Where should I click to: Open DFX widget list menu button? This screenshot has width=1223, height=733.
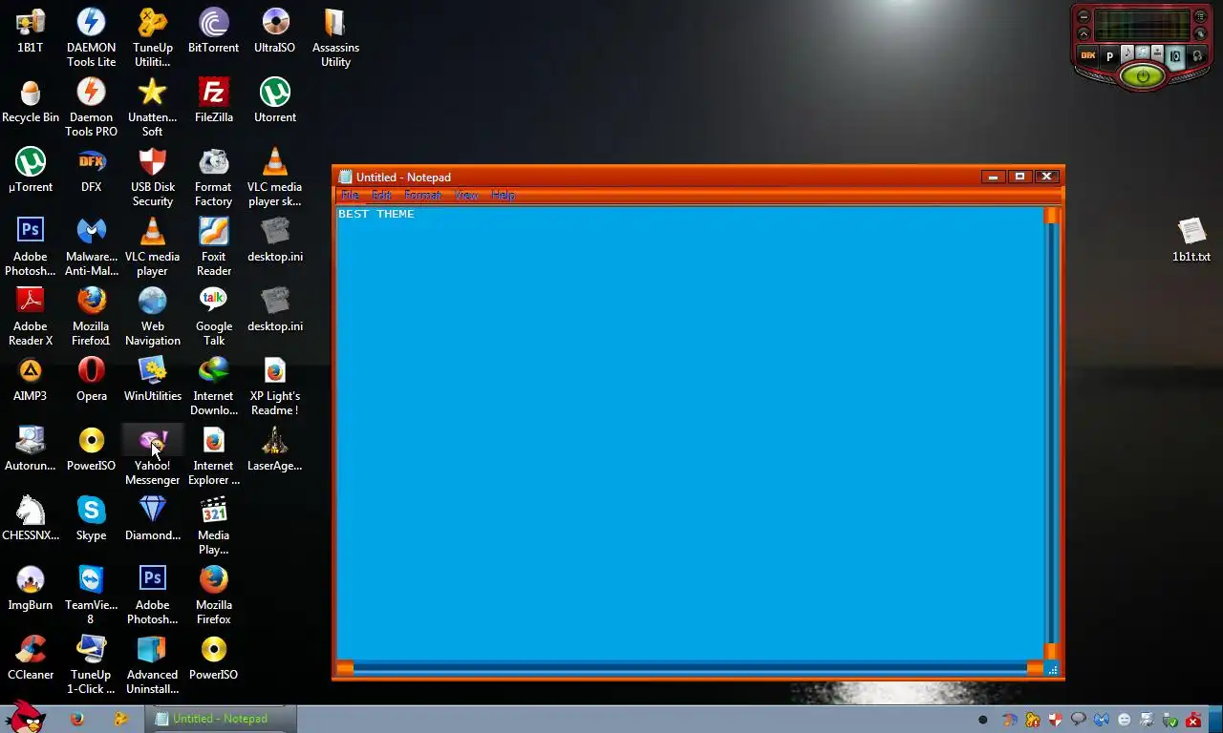(1200, 16)
